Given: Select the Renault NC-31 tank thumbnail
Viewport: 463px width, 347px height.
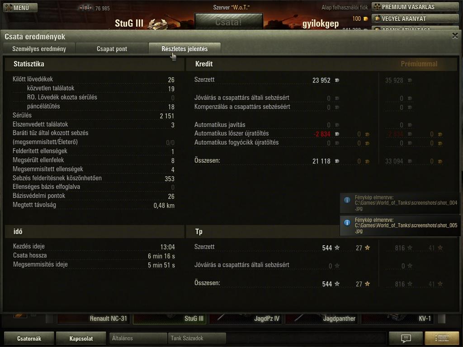Looking at the screenshot, I should pyautogui.click(x=94, y=319).
